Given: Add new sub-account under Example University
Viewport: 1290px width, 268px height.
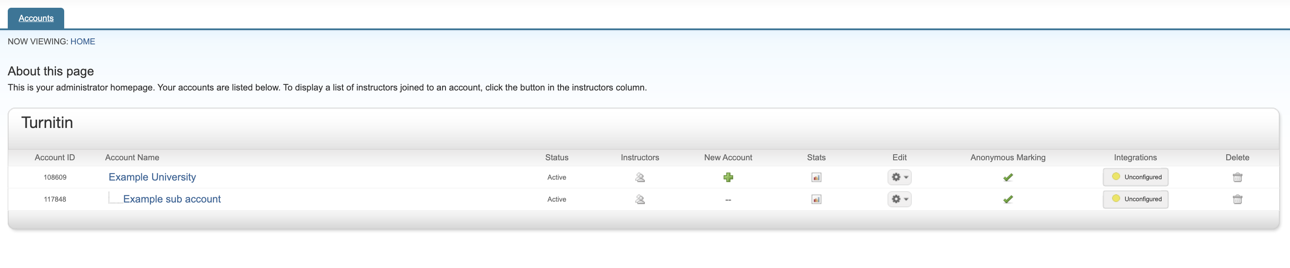Looking at the screenshot, I should coord(728,178).
